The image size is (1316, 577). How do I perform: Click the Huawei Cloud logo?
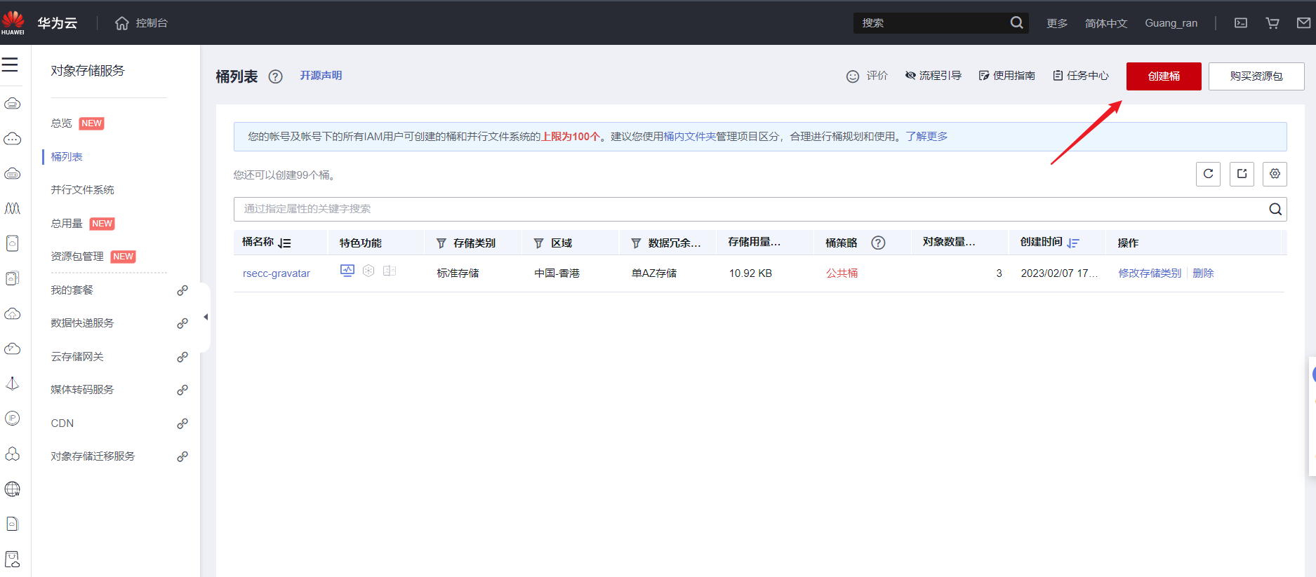(x=13, y=22)
